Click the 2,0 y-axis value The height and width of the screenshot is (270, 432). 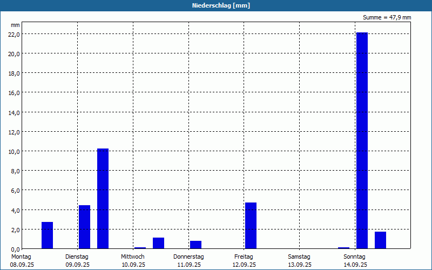click(15, 230)
